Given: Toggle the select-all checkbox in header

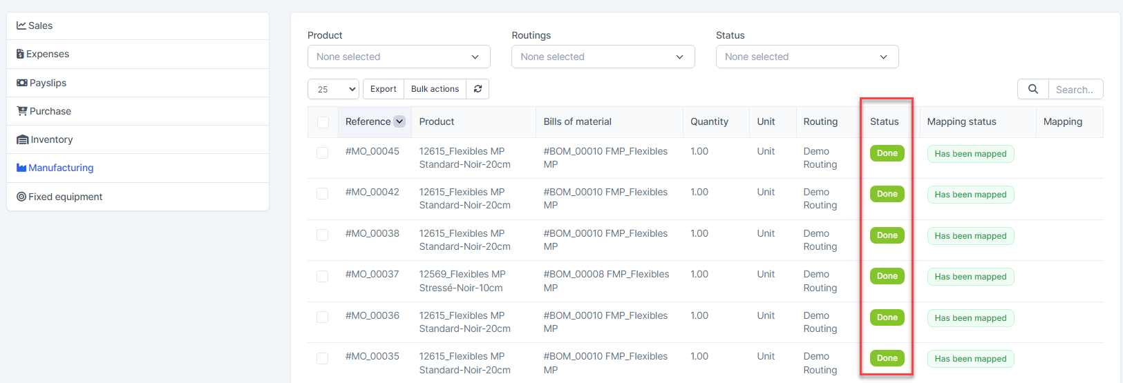Looking at the screenshot, I should (323, 122).
